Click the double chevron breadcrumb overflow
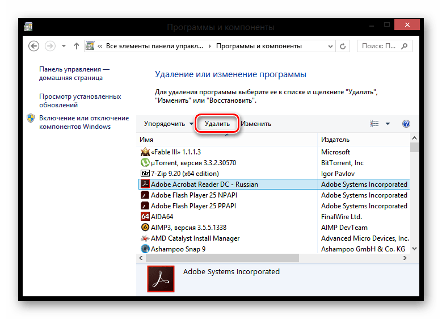The height and width of the screenshot is (319, 442). (x=99, y=46)
